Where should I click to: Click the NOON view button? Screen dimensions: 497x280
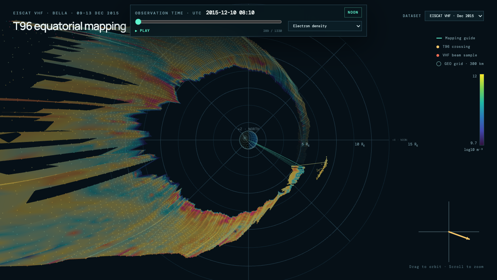[x=353, y=12]
